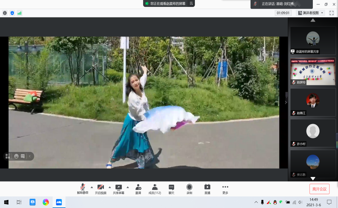
Task: Open the 聊天 chat panel
Action: [x=171, y=189]
